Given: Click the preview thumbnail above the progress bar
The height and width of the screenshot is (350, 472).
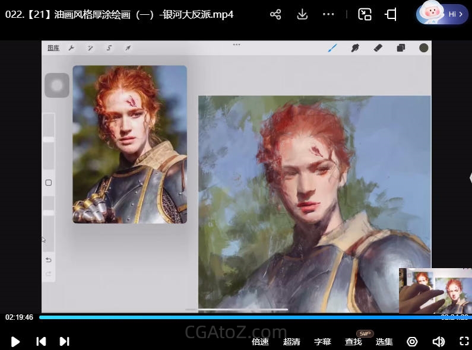Looking at the screenshot, I should click(434, 291).
